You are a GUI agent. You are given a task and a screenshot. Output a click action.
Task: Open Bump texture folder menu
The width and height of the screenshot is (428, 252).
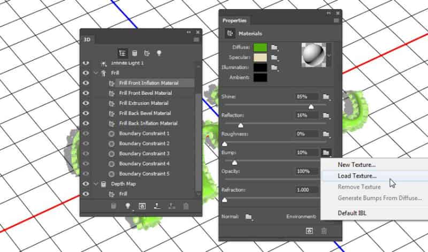tap(326, 152)
